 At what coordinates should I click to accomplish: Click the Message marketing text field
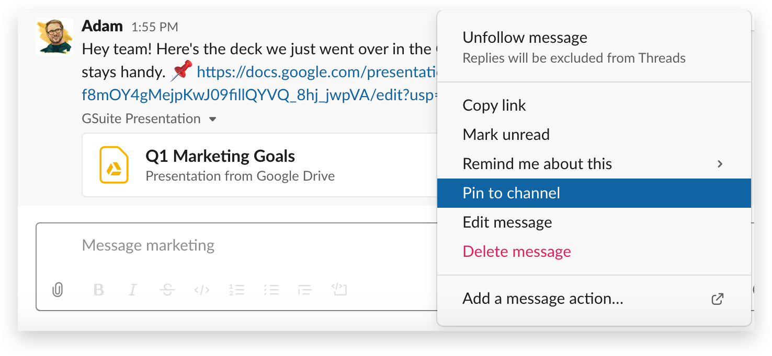tap(235, 245)
